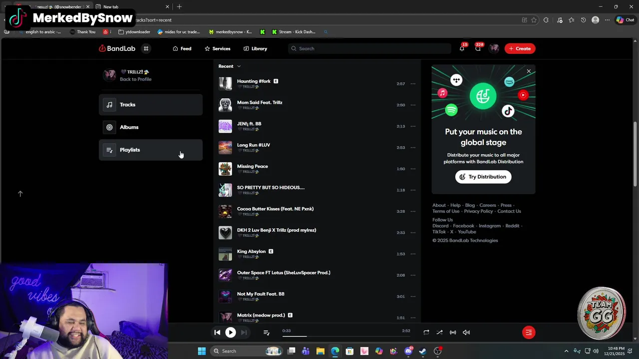
Task: Open more options for Long Run #LUV
Action: 413,148
